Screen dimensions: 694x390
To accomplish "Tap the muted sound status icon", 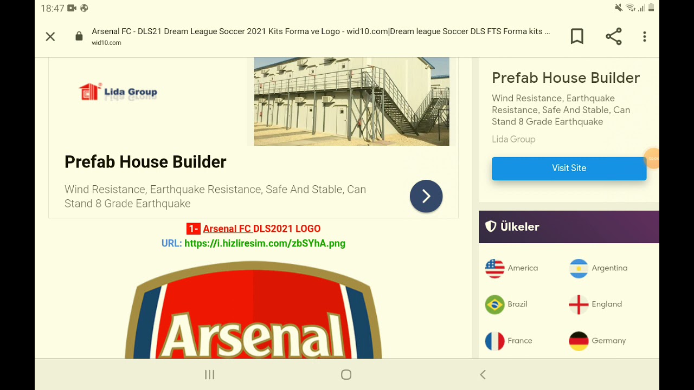I will pyautogui.click(x=619, y=8).
